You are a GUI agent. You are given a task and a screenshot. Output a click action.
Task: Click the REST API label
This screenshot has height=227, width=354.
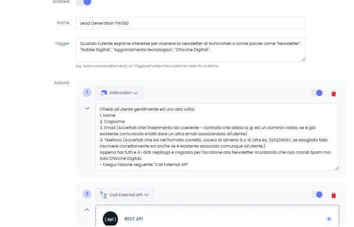coord(133,219)
